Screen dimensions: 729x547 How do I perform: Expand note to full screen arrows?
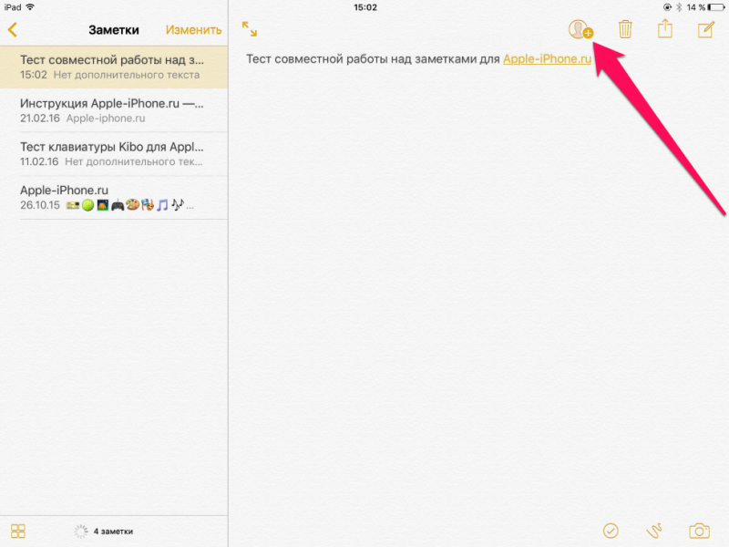coord(249,29)
